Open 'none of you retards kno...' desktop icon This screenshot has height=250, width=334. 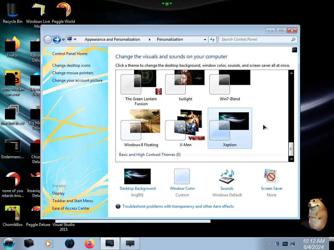click(13, 185)
